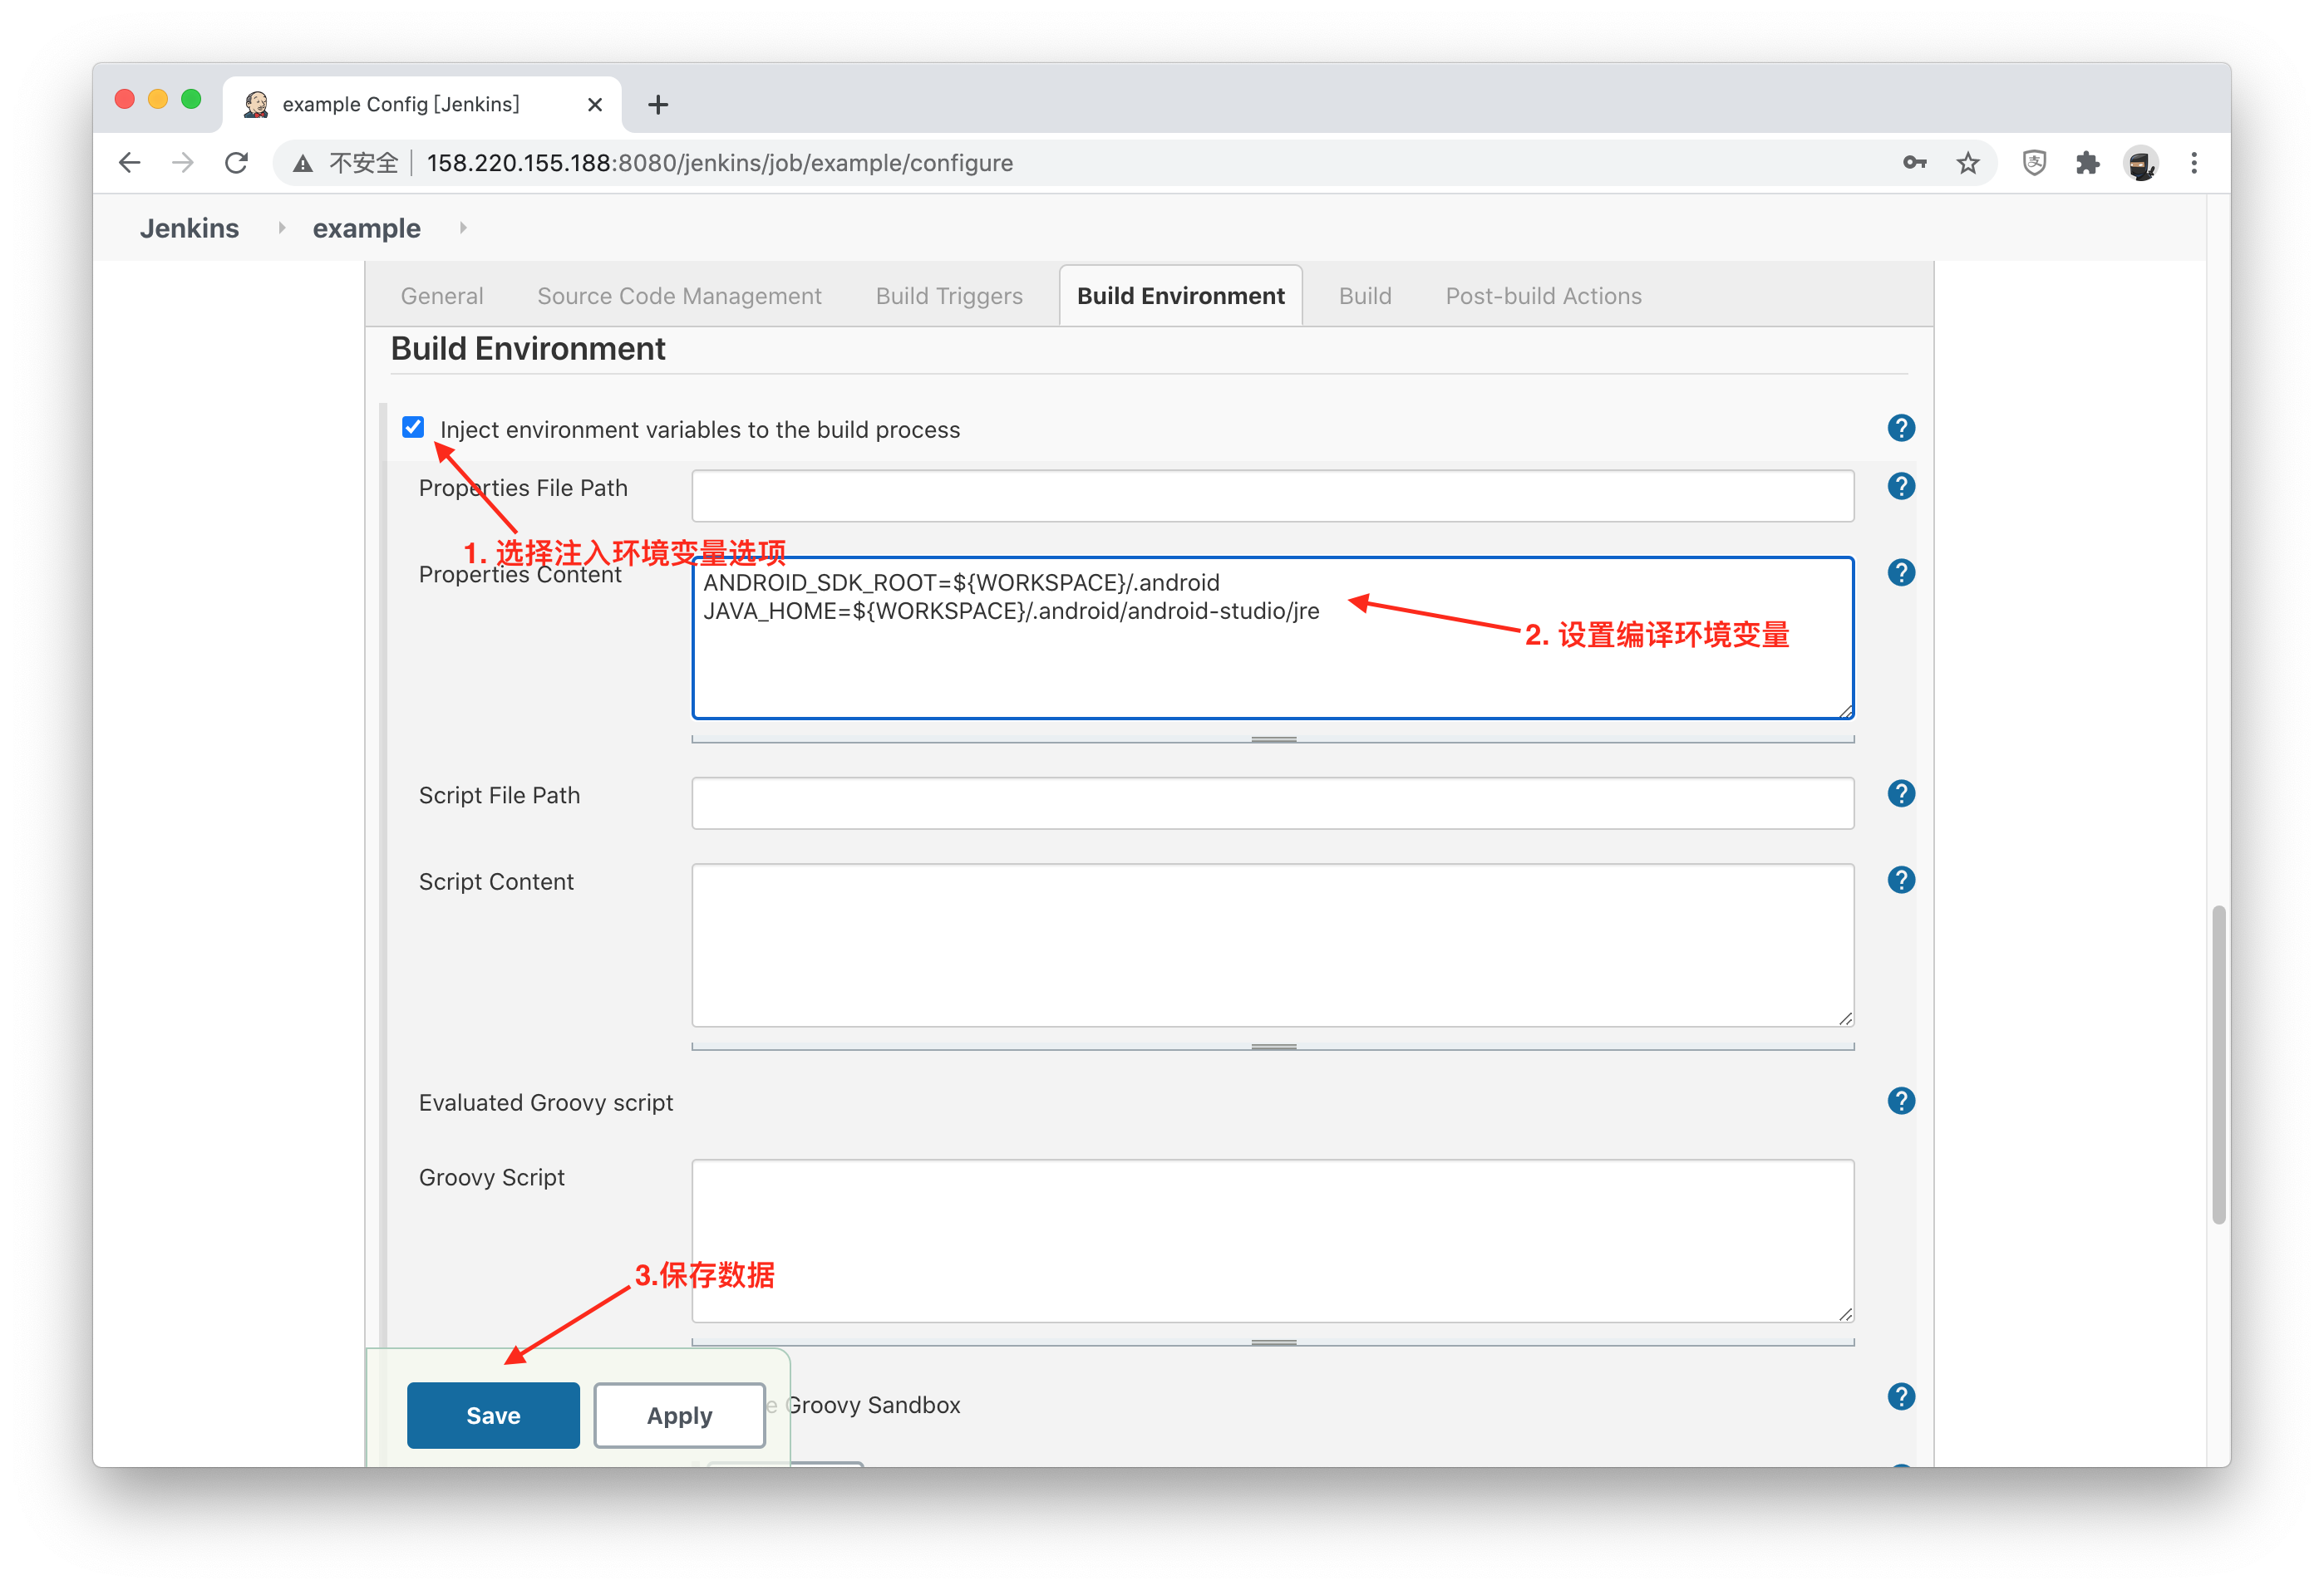Switch to the Source Code Management tab
The image size is (2324, 1590).
(x=679, y=296)
